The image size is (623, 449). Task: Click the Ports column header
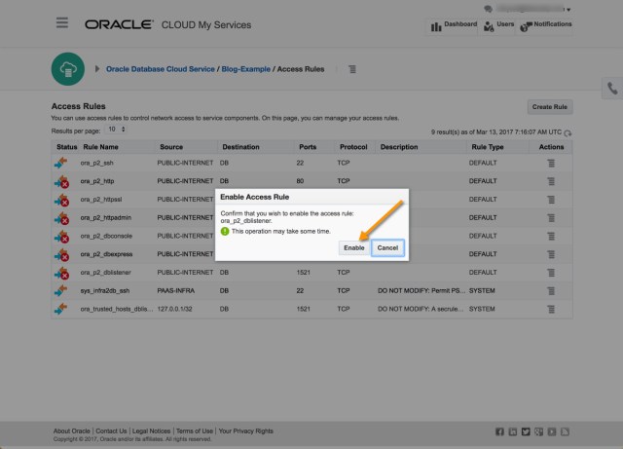[x=308, y=147]
